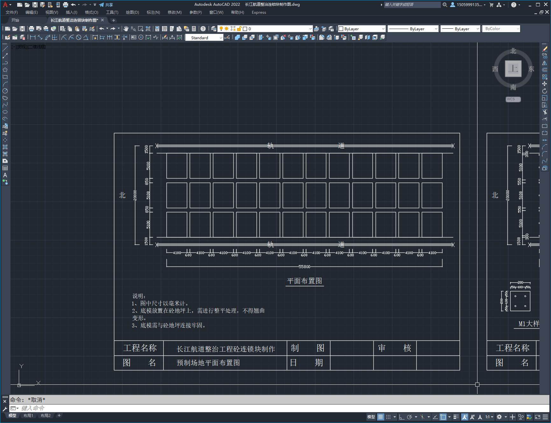551x423 pixels.
Task: Click the Undo arrow icon
Action: [x=102, y=29]
